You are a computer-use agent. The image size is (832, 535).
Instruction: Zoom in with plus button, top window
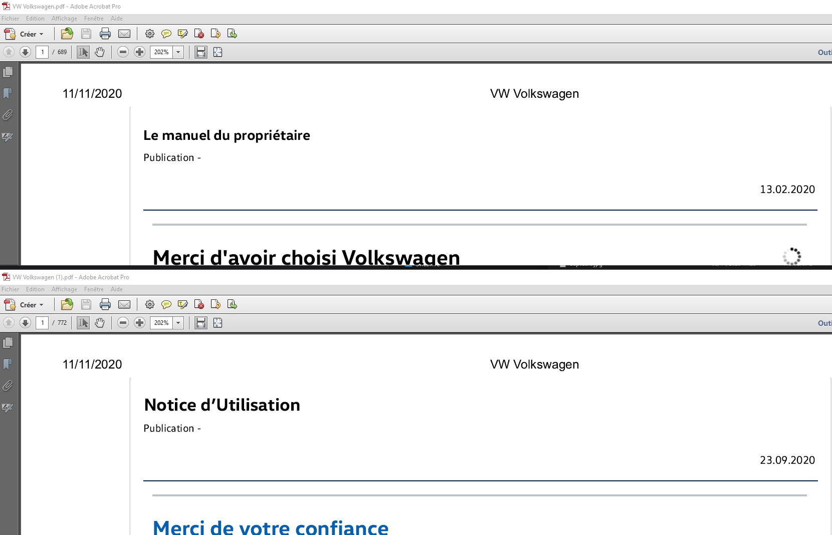click(x=140, y=52)
